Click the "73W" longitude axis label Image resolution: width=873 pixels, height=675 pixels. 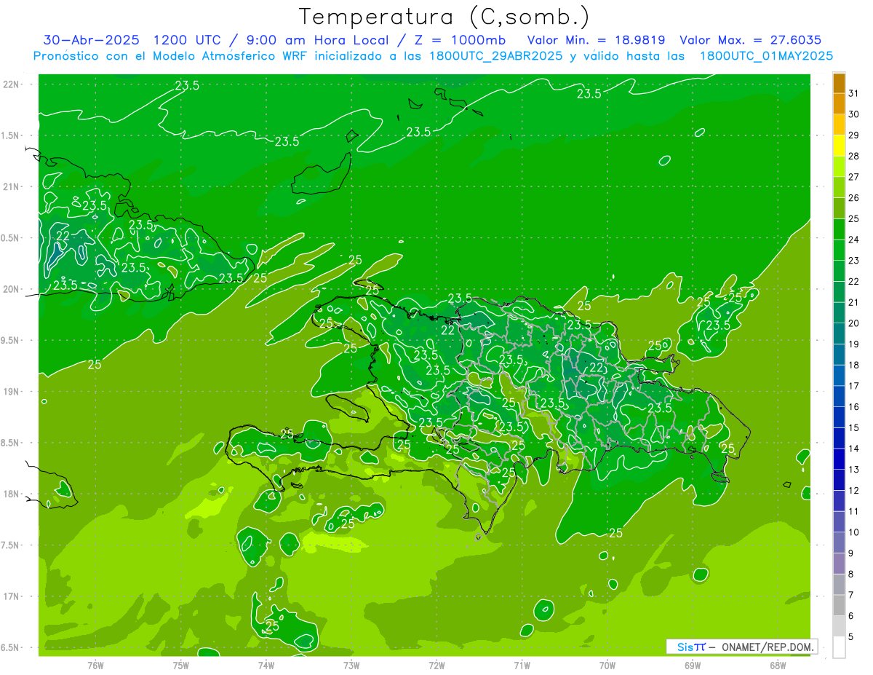tap(351, 666)
